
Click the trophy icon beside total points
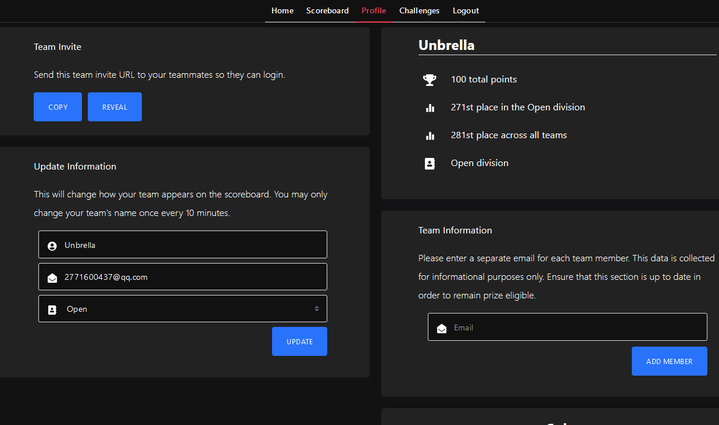click(x=430, y=80)
